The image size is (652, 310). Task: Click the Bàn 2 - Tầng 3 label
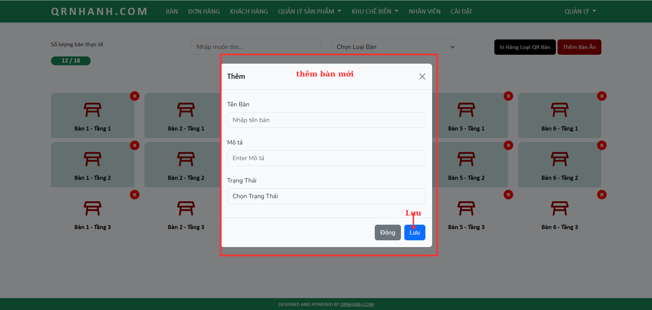coord(186,227)
